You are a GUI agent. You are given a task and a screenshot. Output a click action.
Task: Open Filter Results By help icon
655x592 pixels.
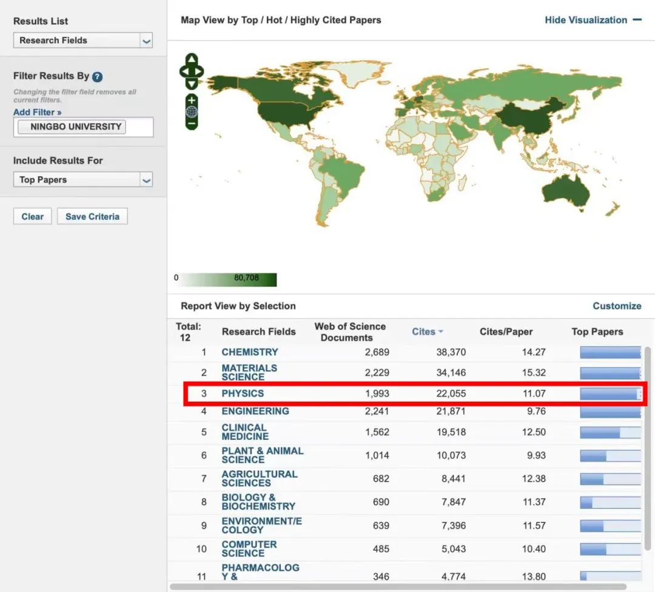pyautogui.click(x=97, y=77)
